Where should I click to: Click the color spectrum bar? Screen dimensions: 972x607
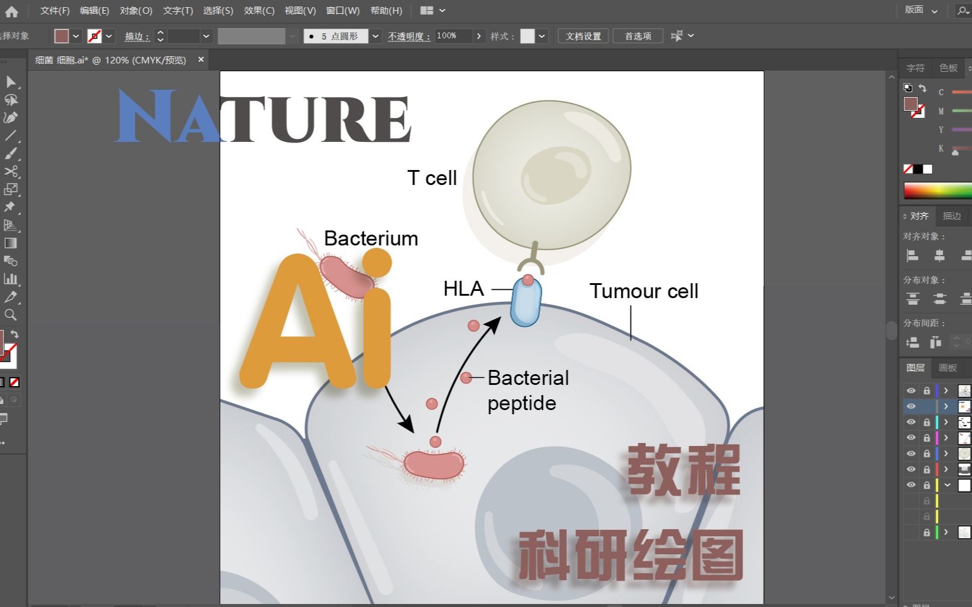[937, 191]
